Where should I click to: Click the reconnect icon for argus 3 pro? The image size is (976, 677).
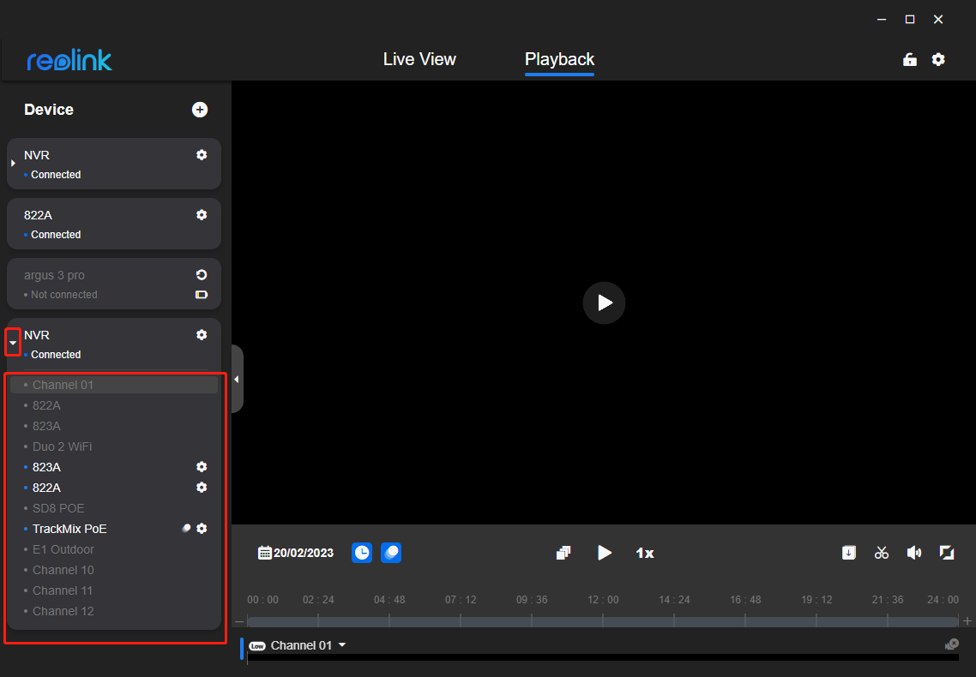coord(202,275)
